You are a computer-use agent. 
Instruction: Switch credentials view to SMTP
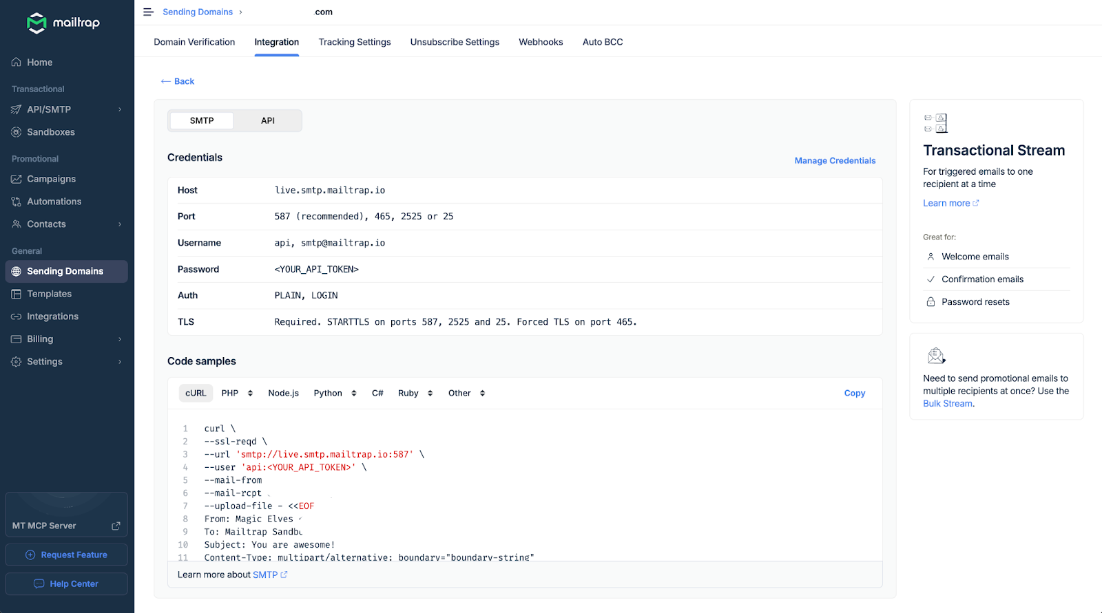(x=202, y=120)
